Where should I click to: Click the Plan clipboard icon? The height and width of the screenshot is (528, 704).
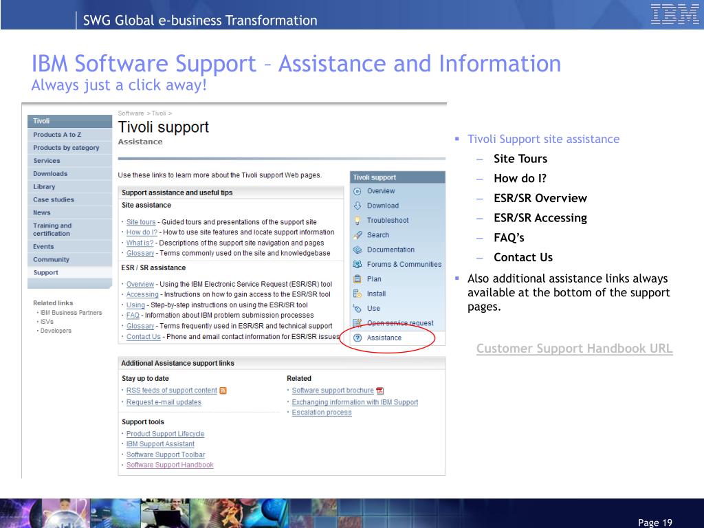357,279
